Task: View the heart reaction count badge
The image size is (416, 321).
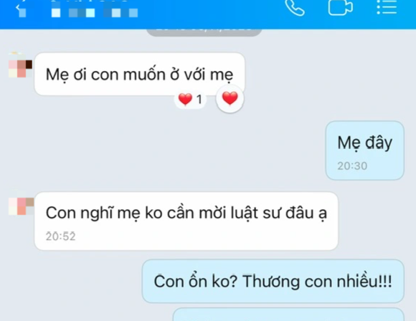Action: pos(190,100)
